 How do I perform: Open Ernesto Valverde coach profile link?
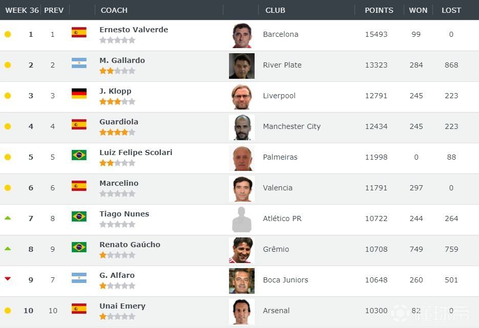click(x=134, y=30)
